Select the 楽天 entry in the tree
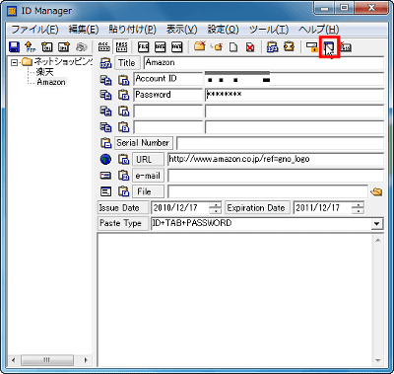Viewport: 394px width, 374px height. 44,72
